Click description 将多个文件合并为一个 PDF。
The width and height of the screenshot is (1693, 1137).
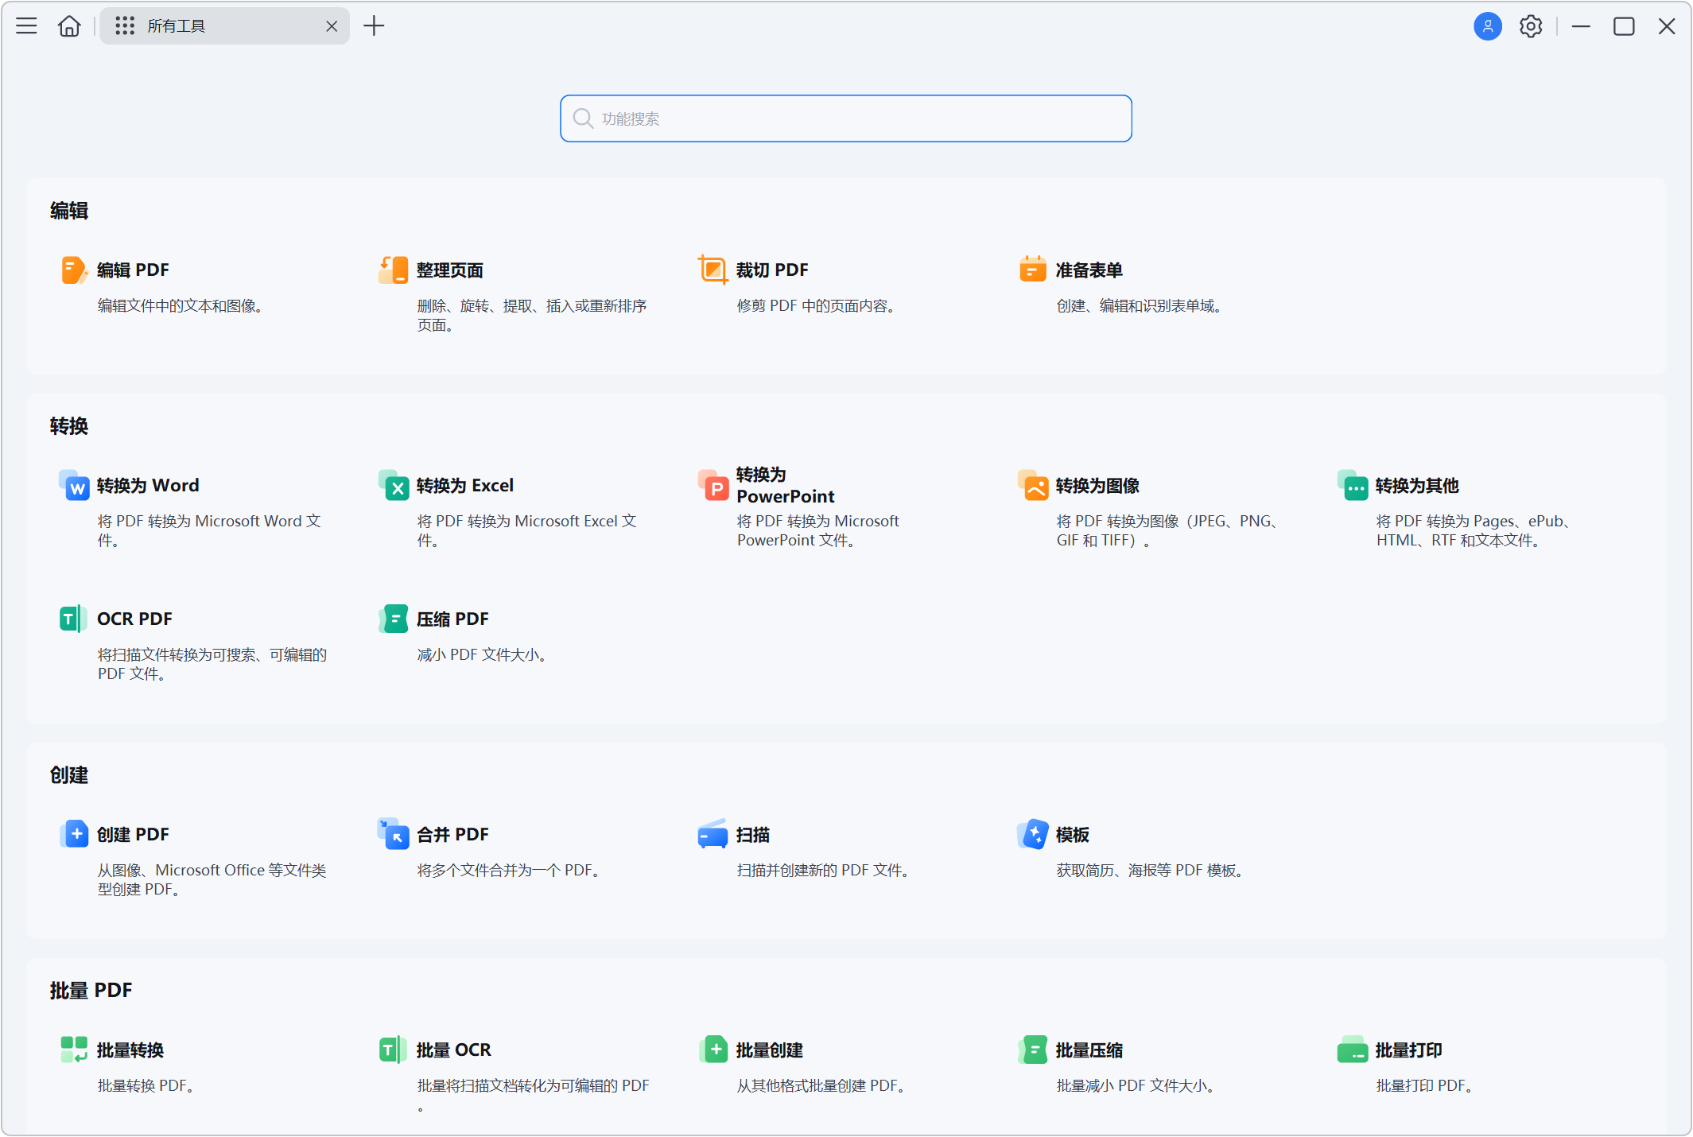[x=509, y=871]
